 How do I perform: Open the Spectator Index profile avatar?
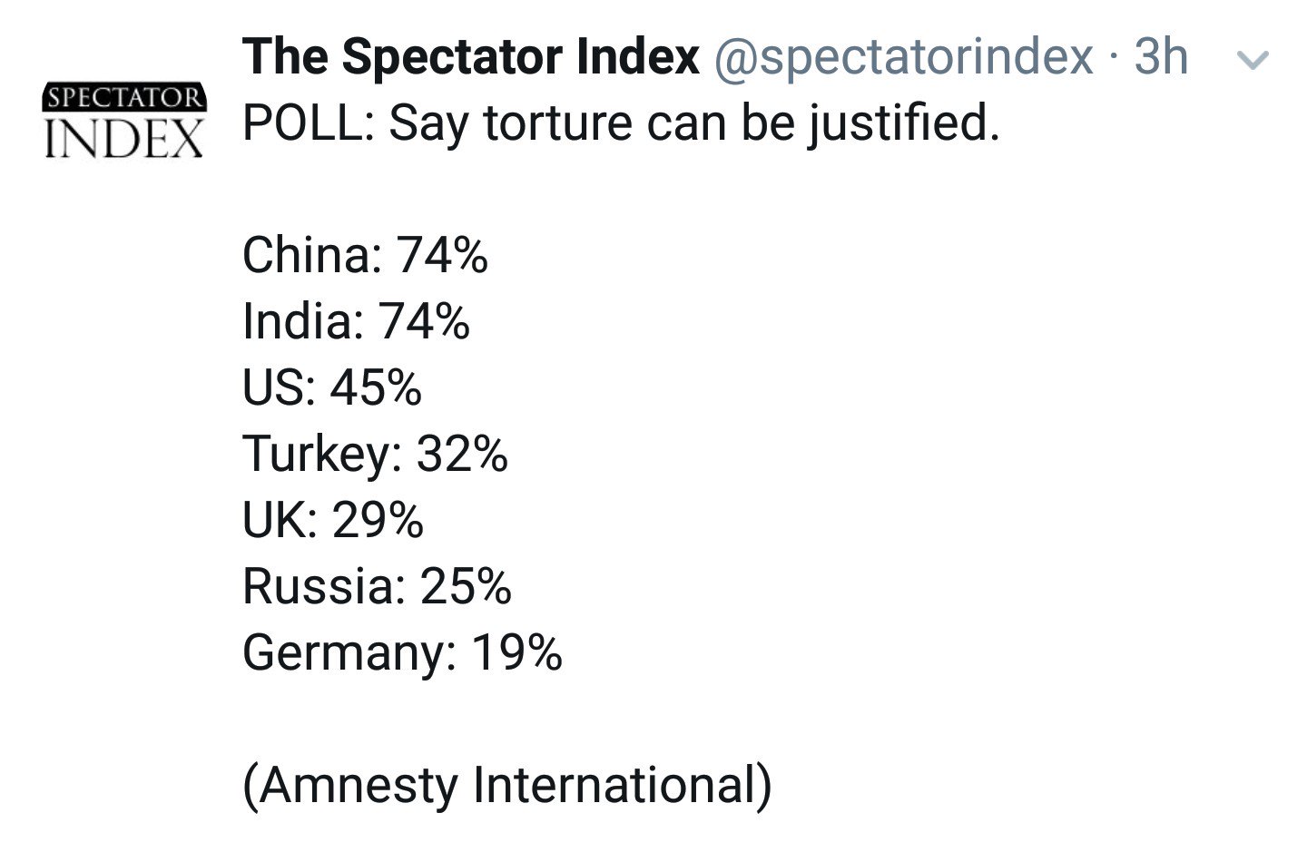(124, 122)
